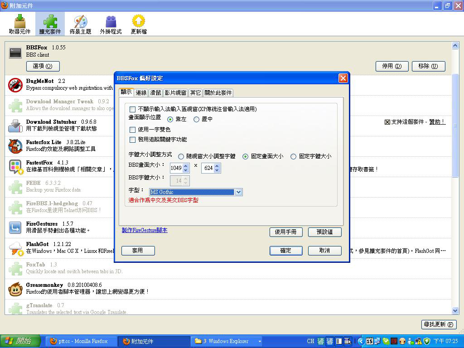Switch to the 關於此套件 tab
464x348 pixels.
[218, 93]
